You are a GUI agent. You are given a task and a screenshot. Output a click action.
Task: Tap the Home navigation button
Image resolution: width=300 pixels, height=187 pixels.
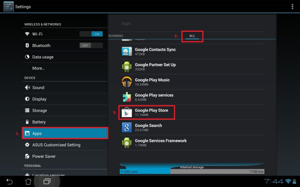coord(28,181)
